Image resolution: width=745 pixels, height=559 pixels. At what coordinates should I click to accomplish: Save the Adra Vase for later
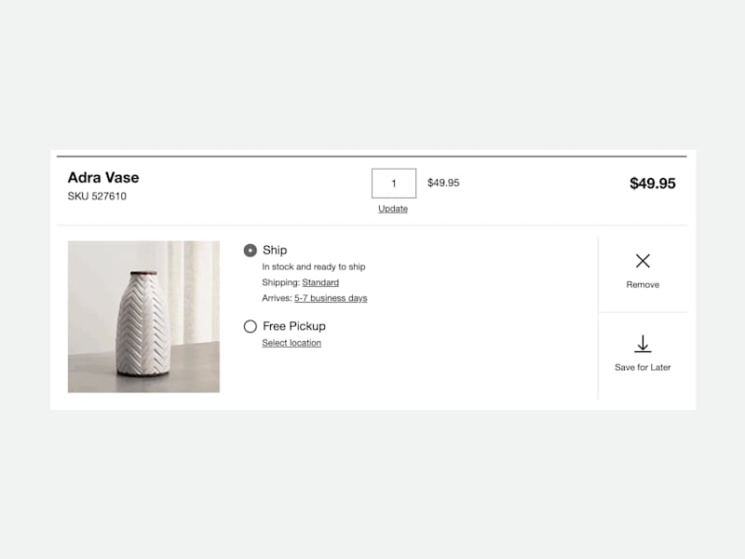[x=643, y=354]
